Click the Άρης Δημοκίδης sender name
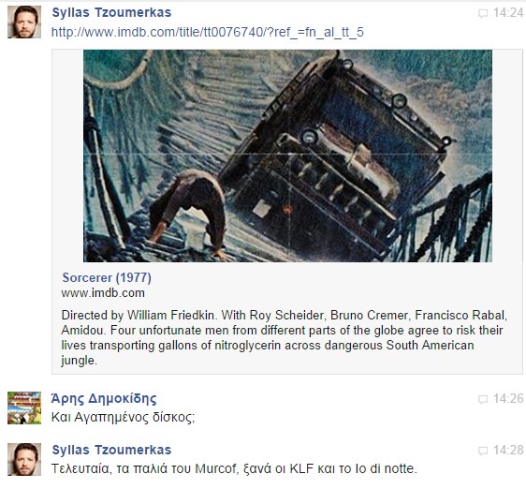The width and height of the screenshot is (526, 489). 104,398
